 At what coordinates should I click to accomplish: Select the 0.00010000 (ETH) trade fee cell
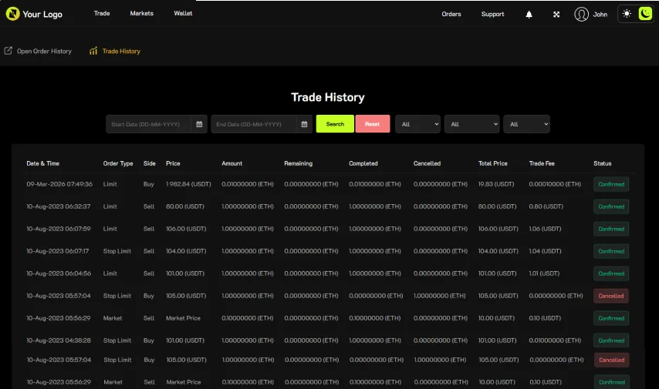(x=555, y=184)
